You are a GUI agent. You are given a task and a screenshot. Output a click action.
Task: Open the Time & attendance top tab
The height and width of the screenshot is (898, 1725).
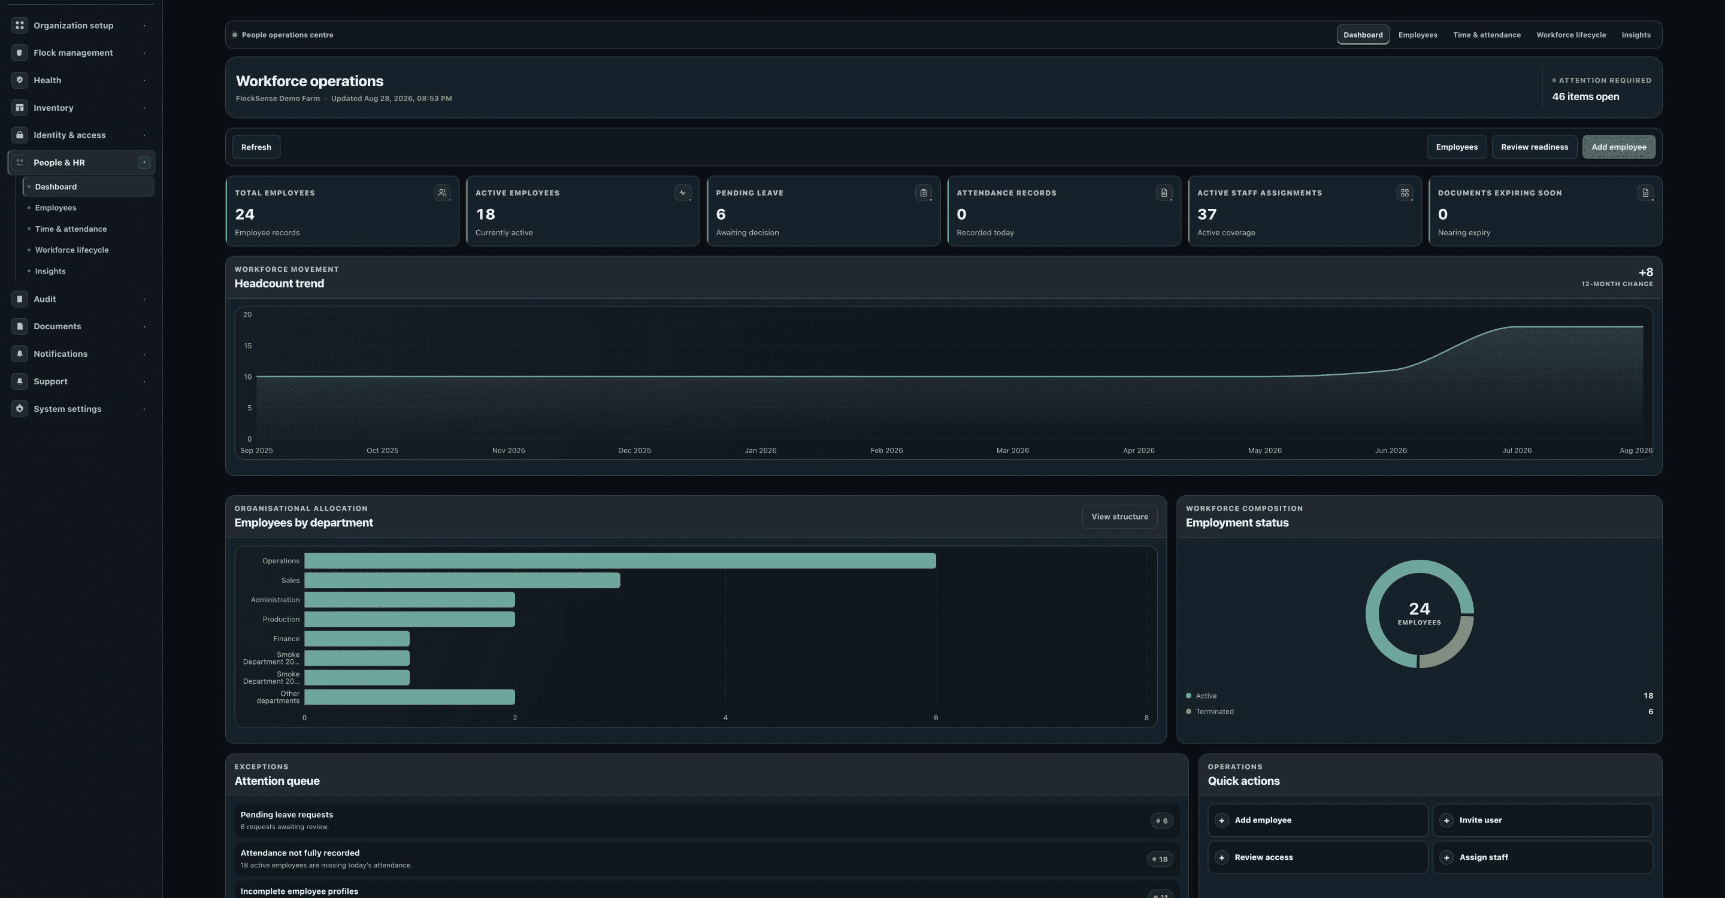click(1487, 35)
